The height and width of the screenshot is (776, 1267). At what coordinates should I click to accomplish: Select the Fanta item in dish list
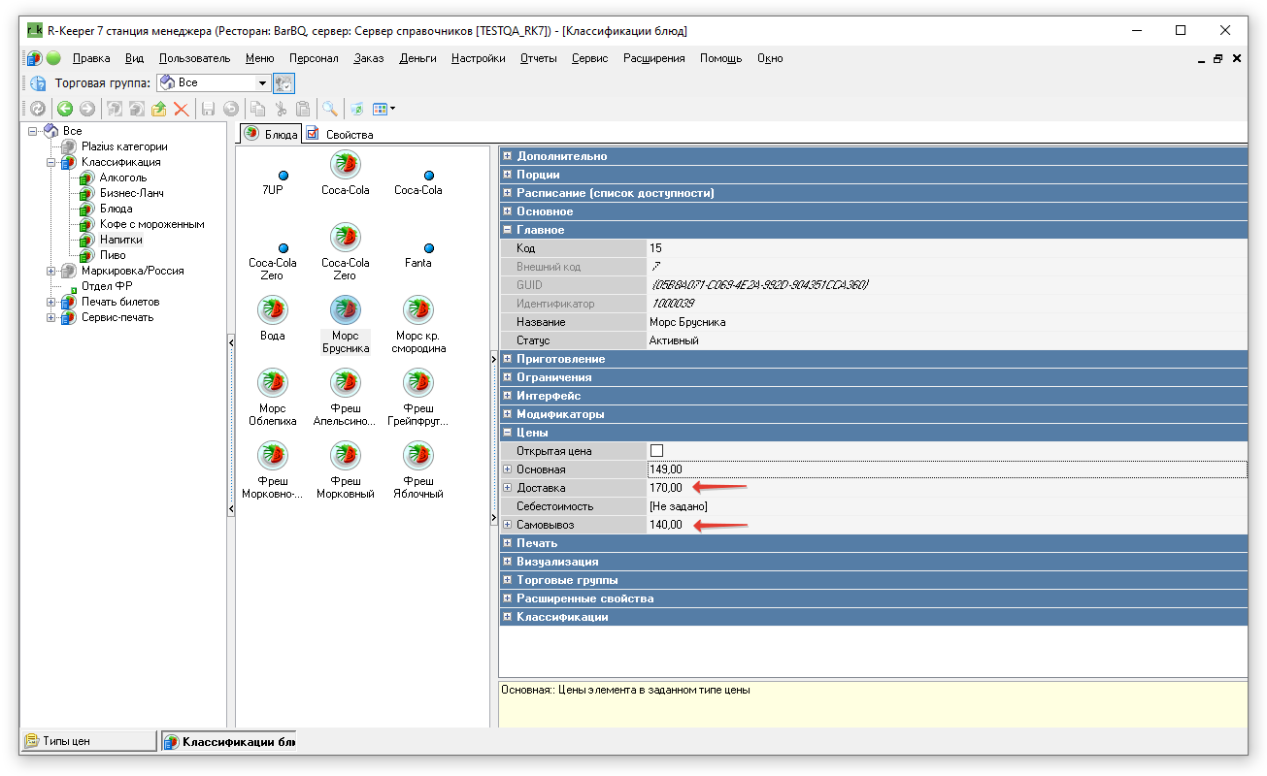418,256
